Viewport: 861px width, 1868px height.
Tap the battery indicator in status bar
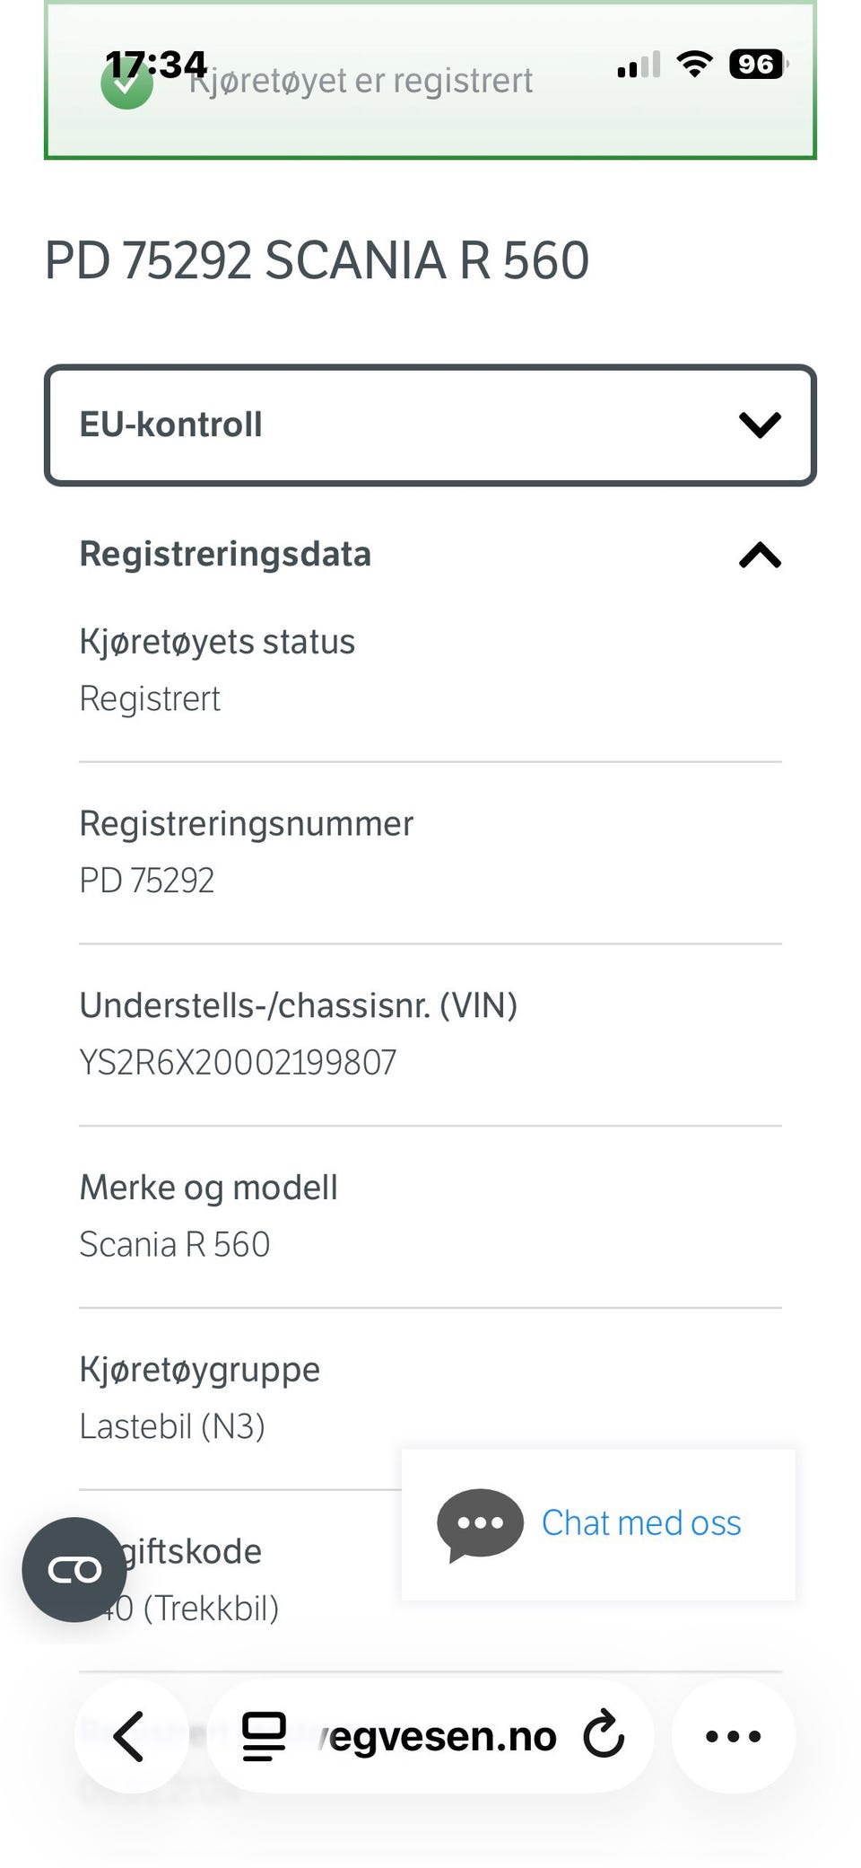pyautogui.click(x=758, y=65)
